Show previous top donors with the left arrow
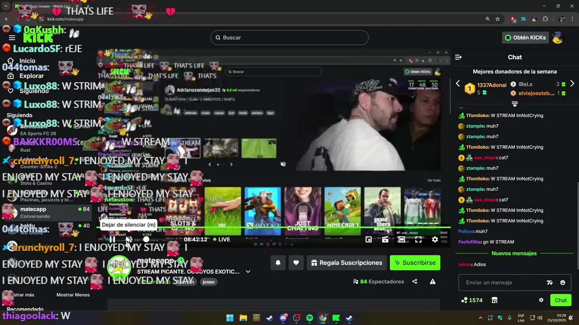This screenshot has width=579, height=325. click(x=458, y=84)
